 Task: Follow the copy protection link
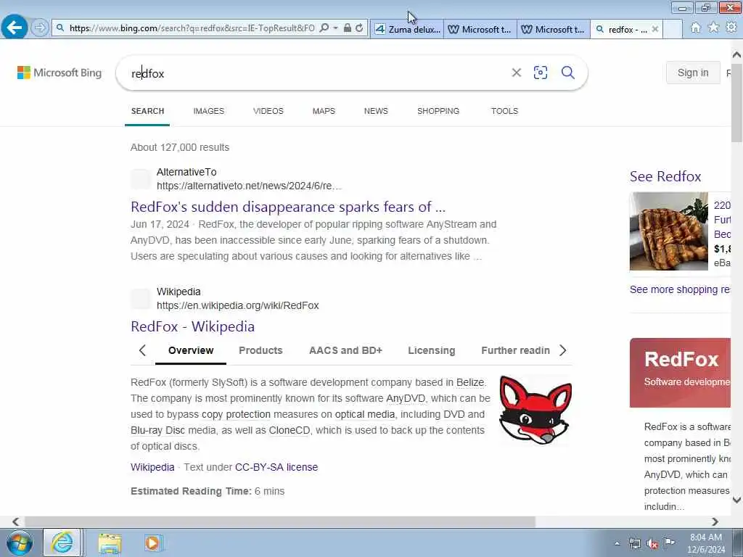pos(236,414)
